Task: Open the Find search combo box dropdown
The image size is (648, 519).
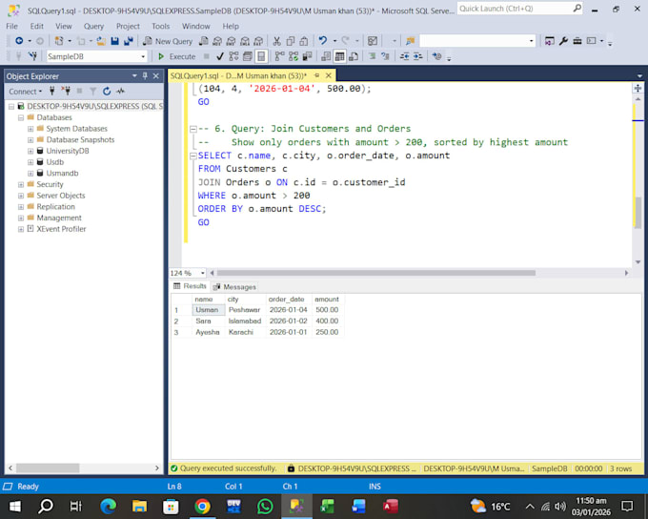Action: click(x=532, y=41)
